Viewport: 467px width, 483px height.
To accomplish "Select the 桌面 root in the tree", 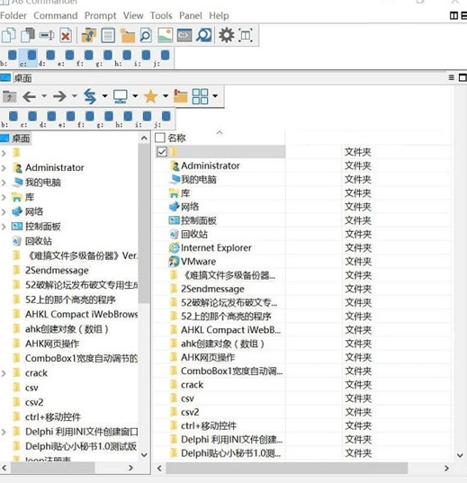I will click(21, 139).
